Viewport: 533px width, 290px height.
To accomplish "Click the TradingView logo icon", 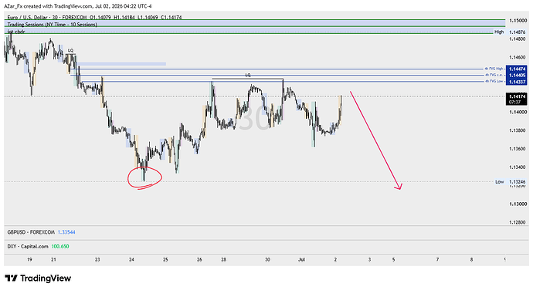I will point(11,278).
